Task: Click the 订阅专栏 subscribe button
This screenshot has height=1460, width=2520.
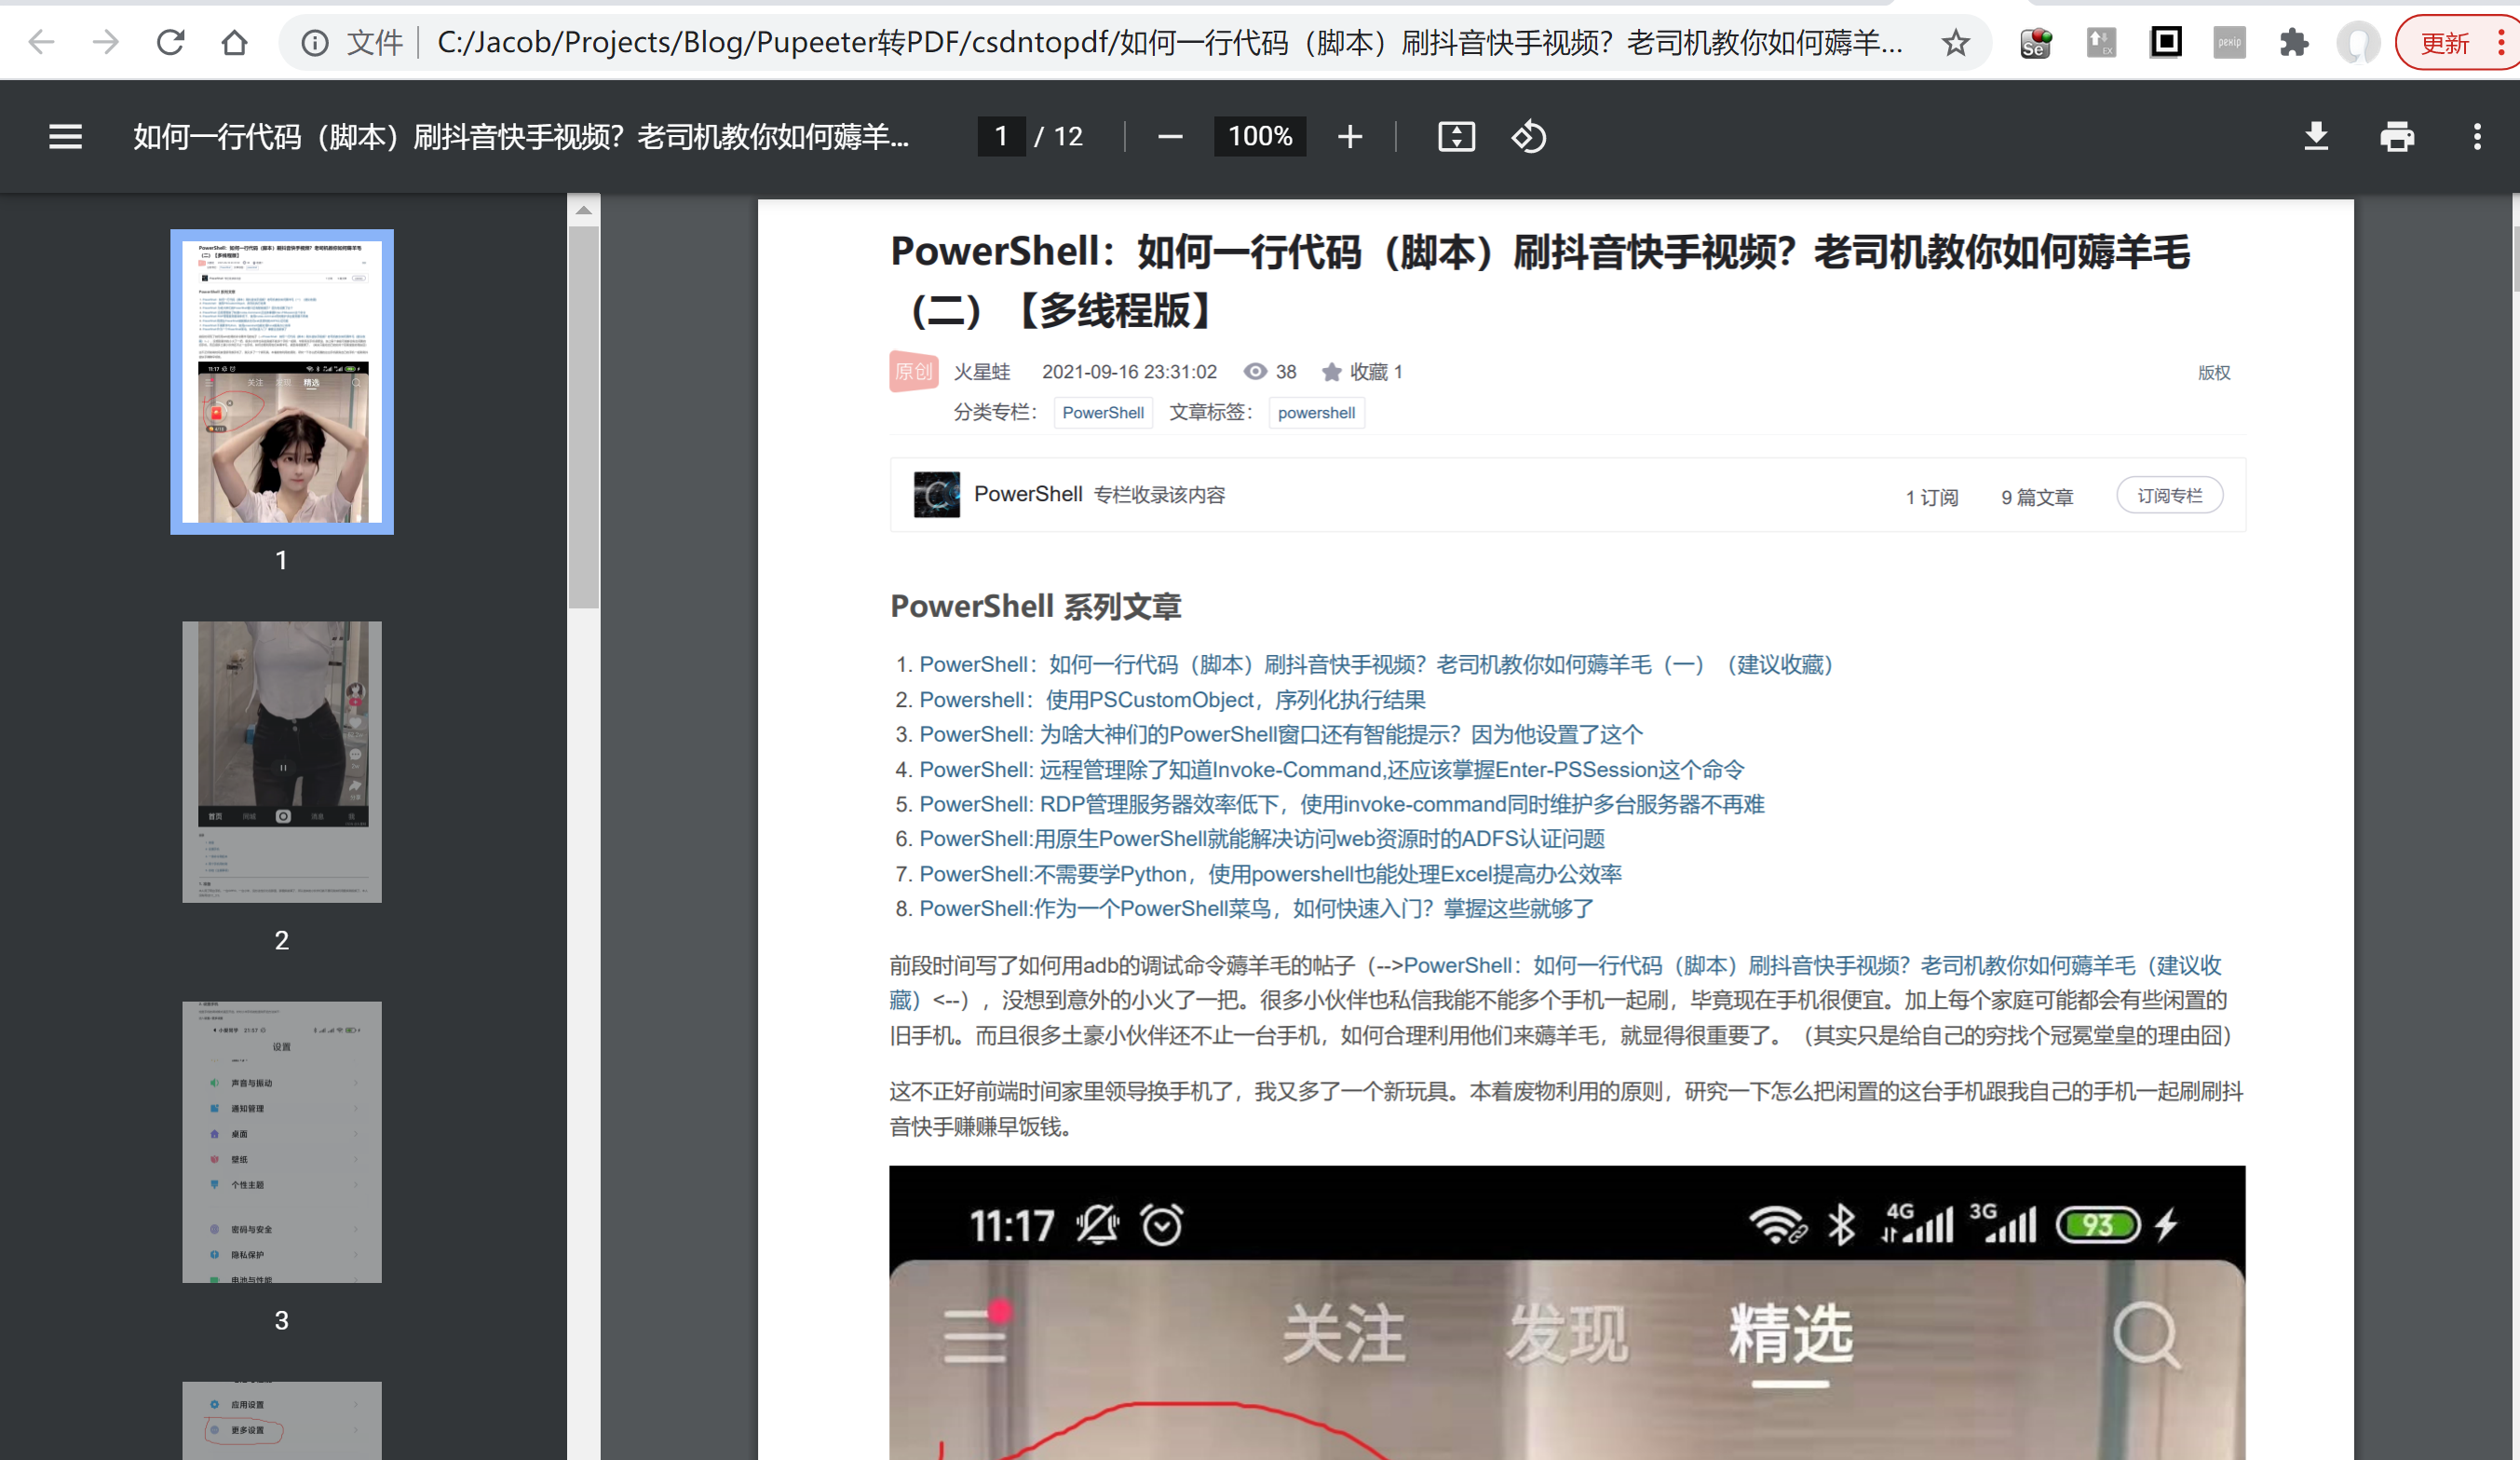Action: coord(2169,496)
